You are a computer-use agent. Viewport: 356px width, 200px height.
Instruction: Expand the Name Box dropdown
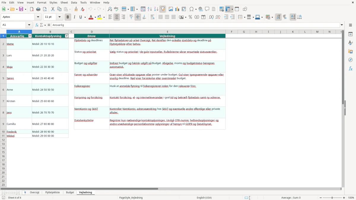pos(29,25)
